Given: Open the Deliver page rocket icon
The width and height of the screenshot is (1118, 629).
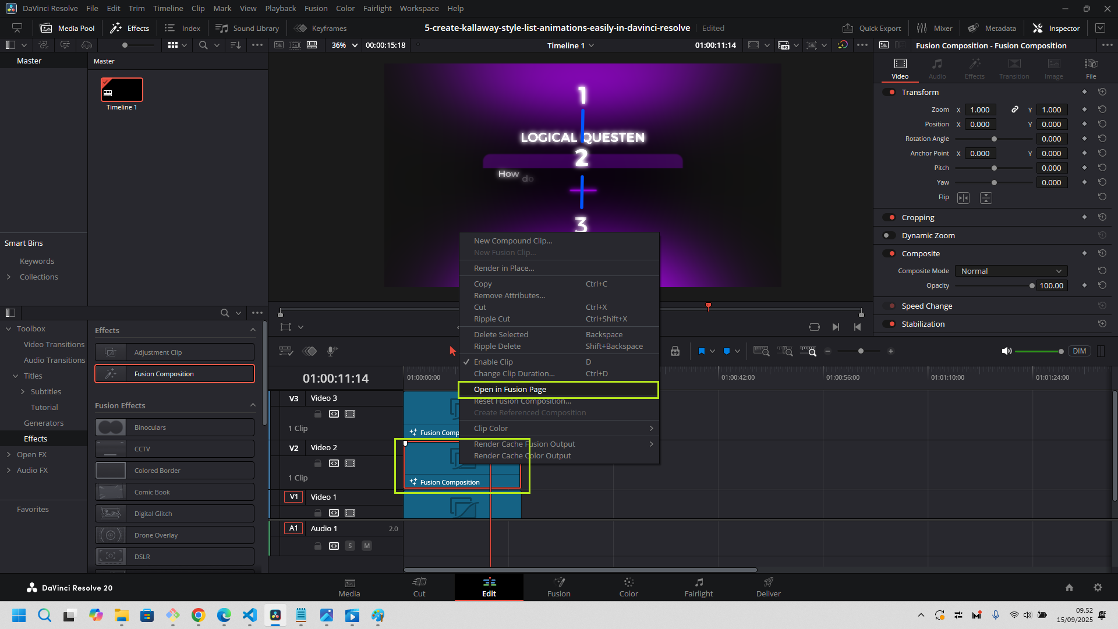Looking at the screenshot, I should click(x=768, y=582).
